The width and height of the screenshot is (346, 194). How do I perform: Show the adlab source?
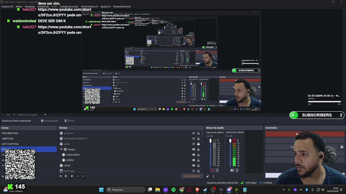(x=194, y=144)
